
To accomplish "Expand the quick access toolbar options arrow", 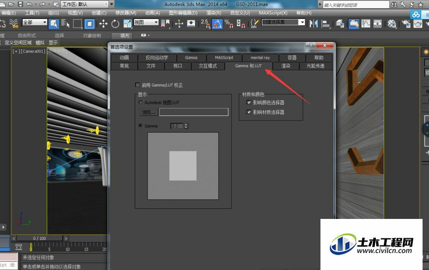I will [112, 4].
